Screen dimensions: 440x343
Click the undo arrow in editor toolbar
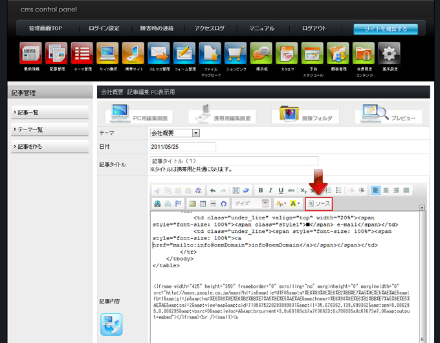pyautogui.click(x=212, y=190)
